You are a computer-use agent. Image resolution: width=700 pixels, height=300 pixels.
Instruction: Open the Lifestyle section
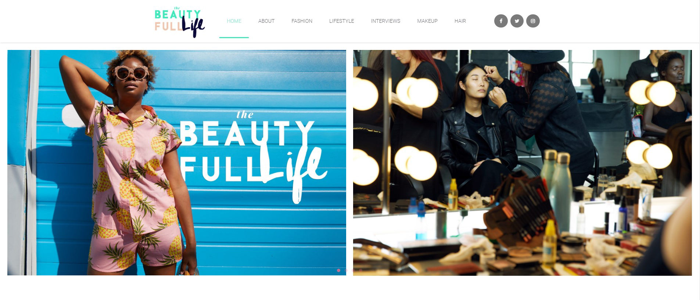click(x=342, y=21)
